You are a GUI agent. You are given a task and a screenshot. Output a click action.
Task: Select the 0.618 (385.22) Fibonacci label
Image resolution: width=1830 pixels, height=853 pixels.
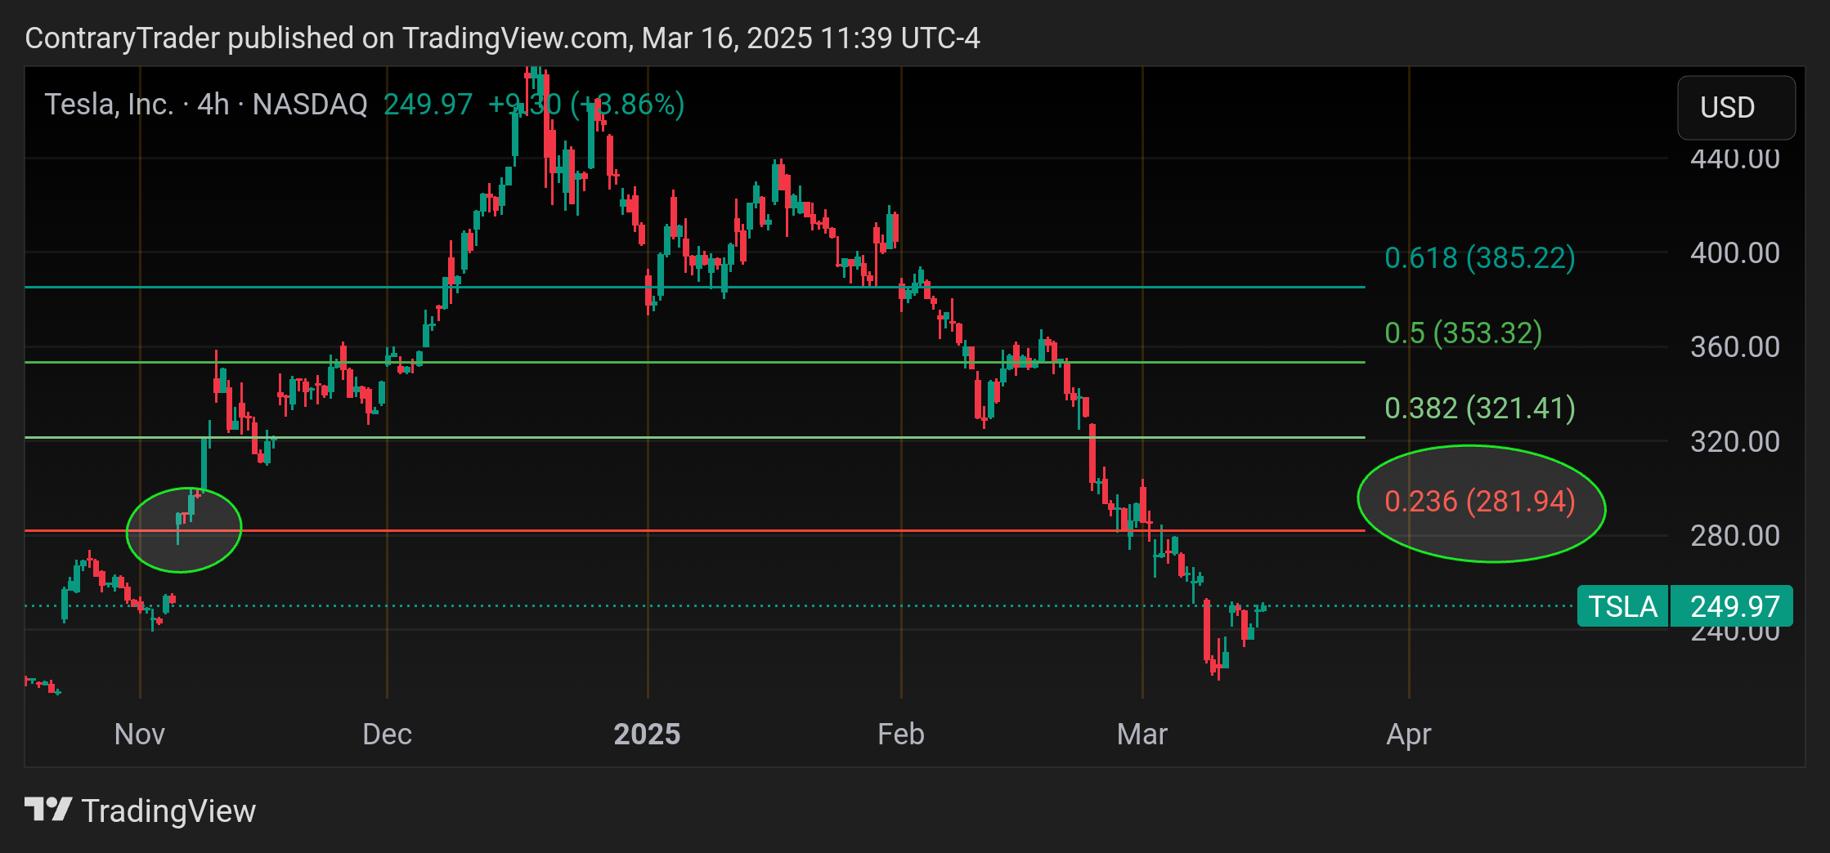click(1479, 258)
